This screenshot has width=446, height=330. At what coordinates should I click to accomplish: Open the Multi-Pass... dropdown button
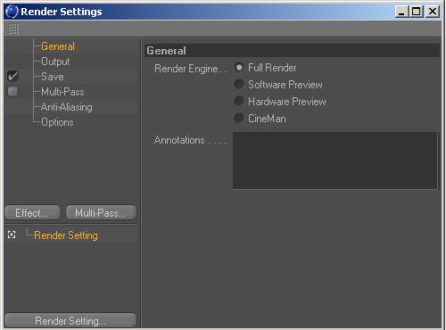point(101,212)
